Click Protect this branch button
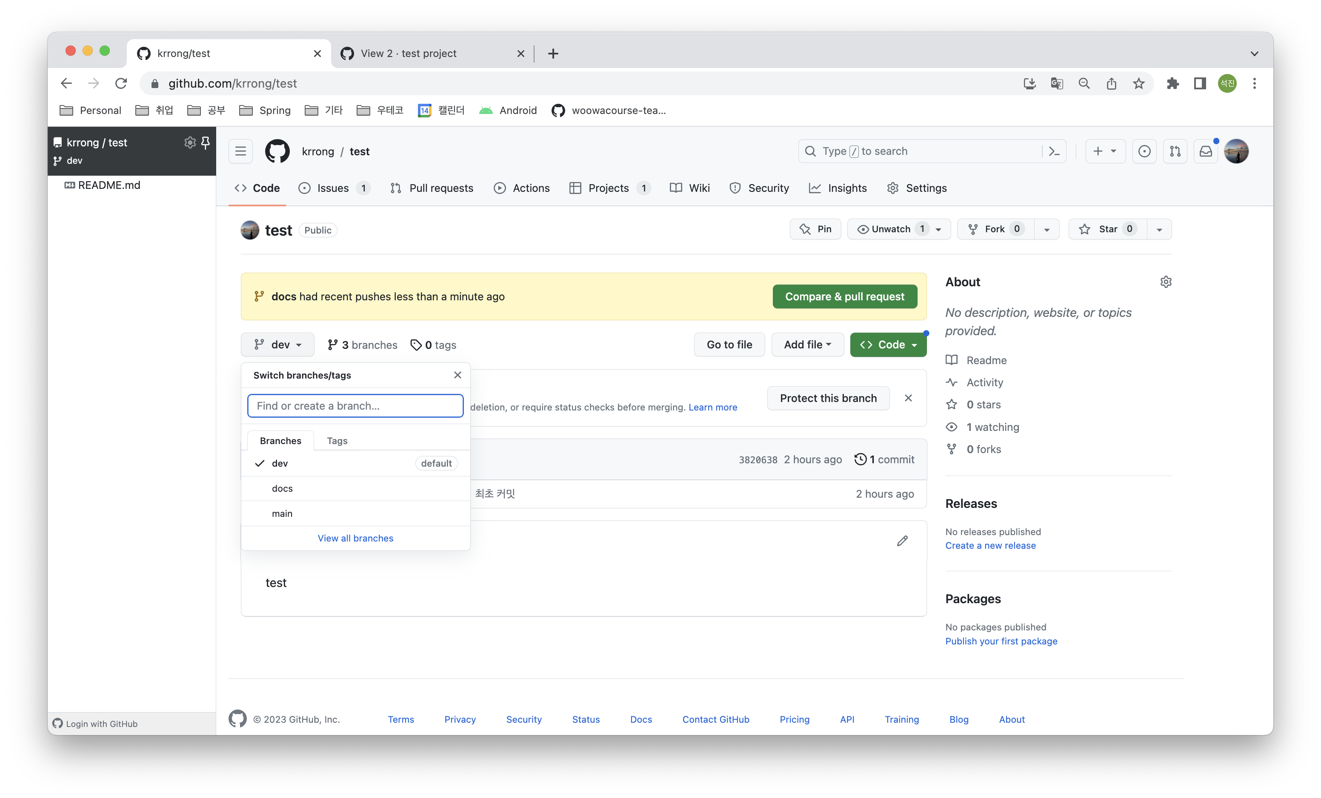This screenshot has height=798, width=1321. (x=828, y=398)
